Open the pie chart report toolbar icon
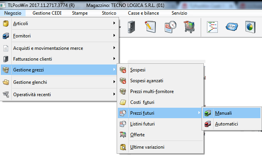 point(250,27)
